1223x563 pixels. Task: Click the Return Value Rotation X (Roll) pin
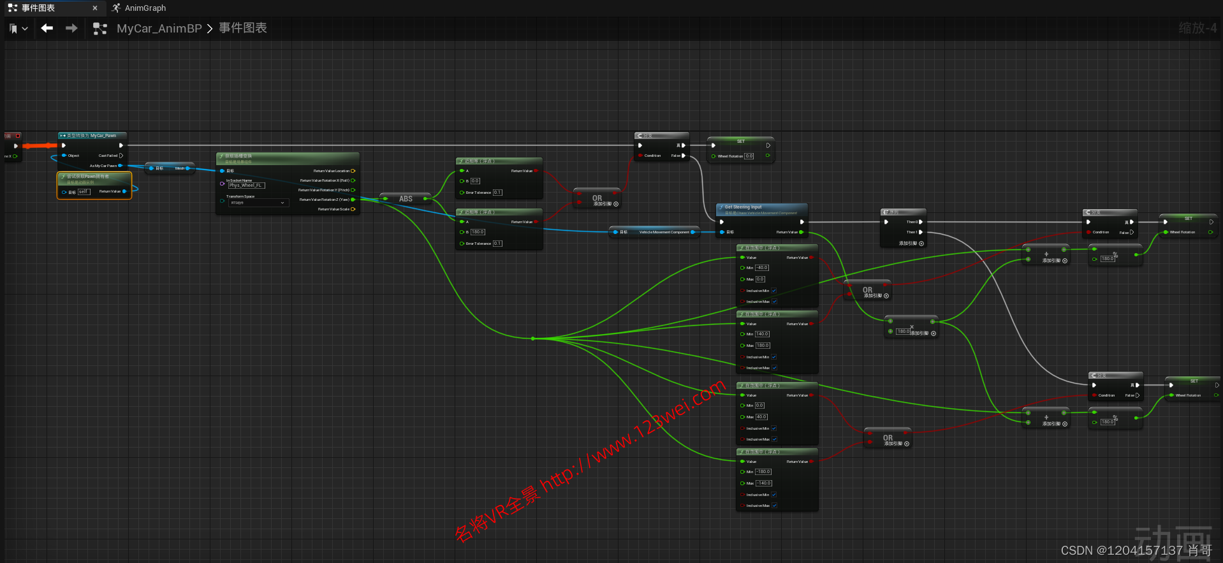tap(353, 180)
